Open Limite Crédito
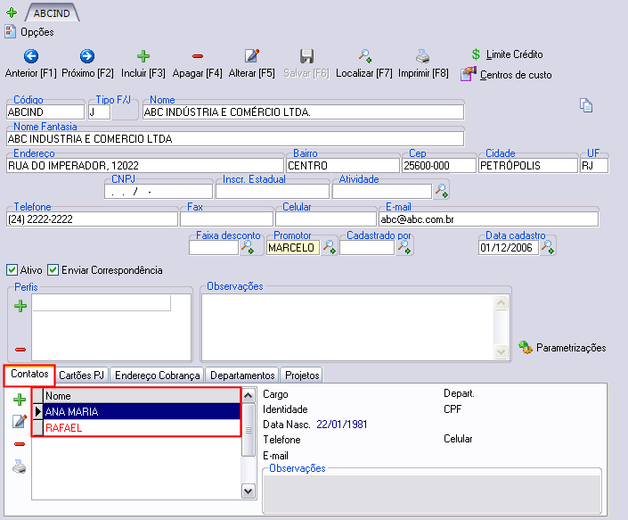The image size is (628, 520). tap(507, 54)
